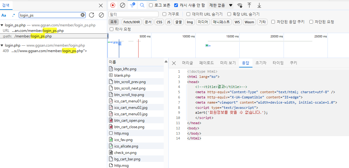Open network conditions wifi icon
The image size is (349, 168).
(240, 5)
